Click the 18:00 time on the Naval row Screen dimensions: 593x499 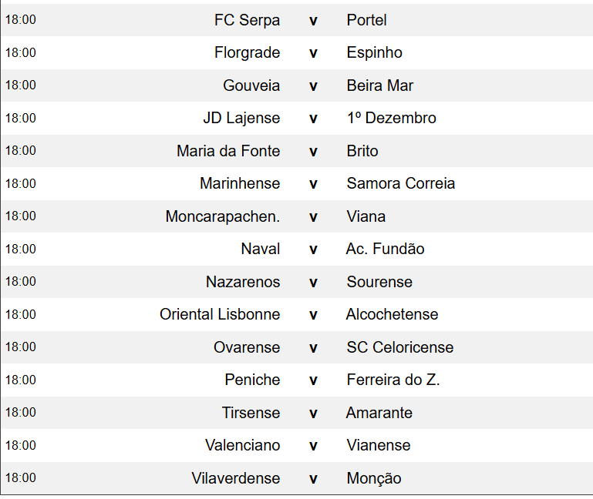coord(20,249)
